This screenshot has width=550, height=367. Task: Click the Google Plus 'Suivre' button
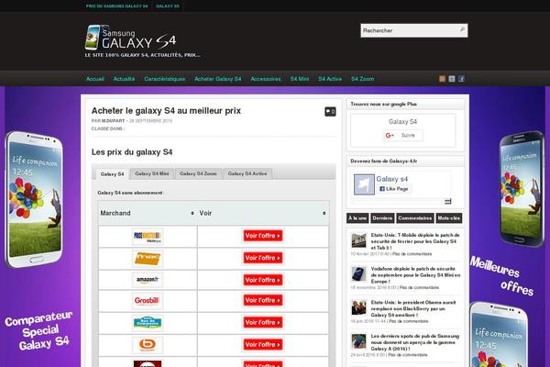[403, 135]
